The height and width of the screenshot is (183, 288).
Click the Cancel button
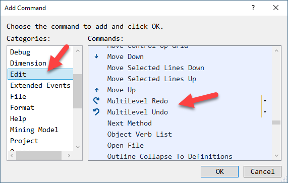262,171
